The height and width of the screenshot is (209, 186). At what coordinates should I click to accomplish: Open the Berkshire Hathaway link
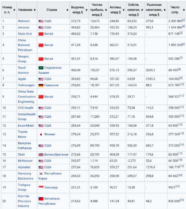[x=25, y=146]
